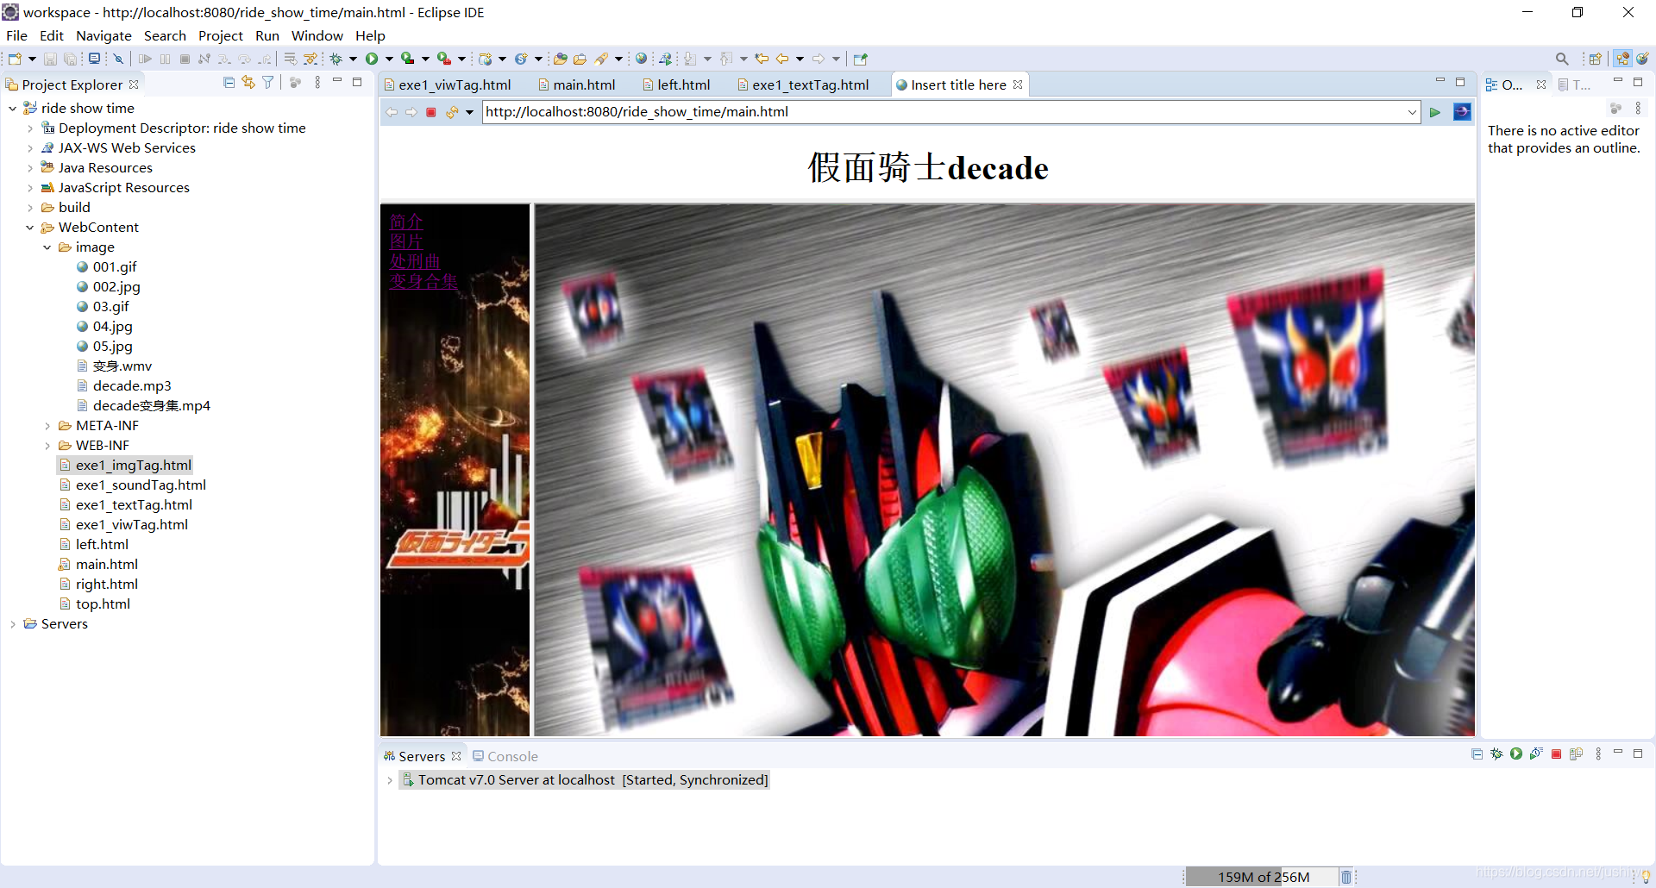Click the Open Web Browser globe icon
This screenshot has width=1656, height=888.
pyautogui.click(x=641, y=59)
